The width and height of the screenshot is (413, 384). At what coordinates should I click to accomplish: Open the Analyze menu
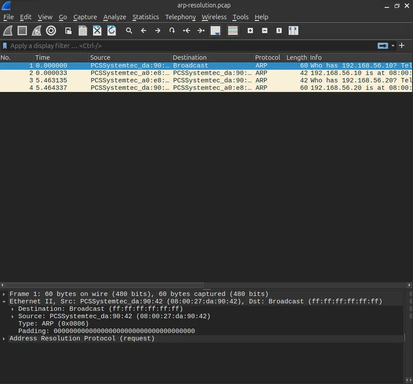[115, 17]
